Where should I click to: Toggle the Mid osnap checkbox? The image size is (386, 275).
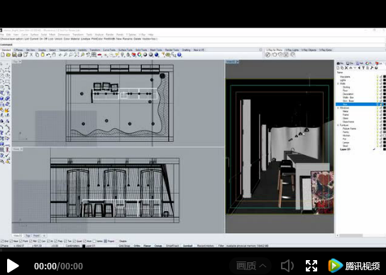[x=31, y=241]
